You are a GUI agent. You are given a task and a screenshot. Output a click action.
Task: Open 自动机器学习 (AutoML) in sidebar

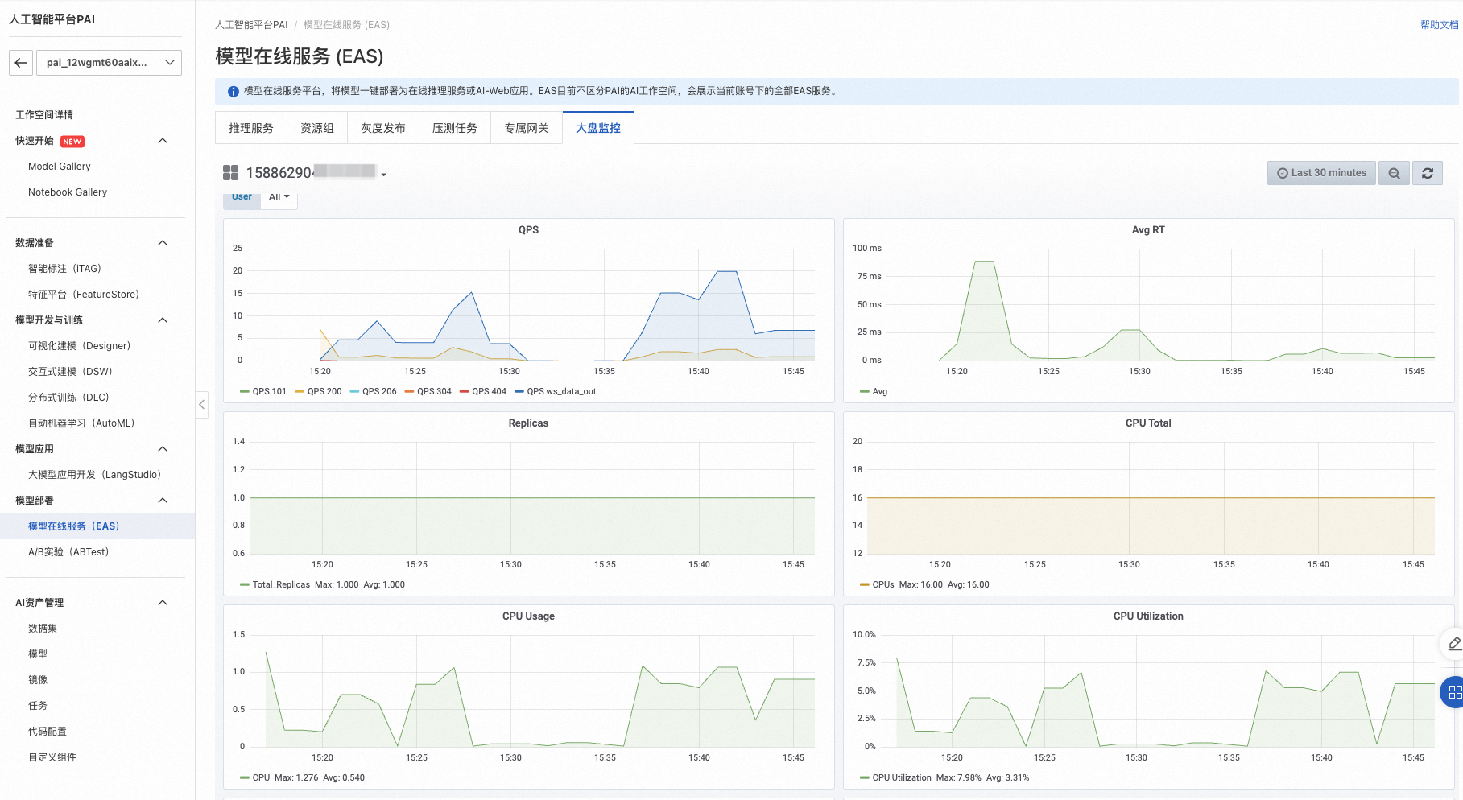point(81,423)
